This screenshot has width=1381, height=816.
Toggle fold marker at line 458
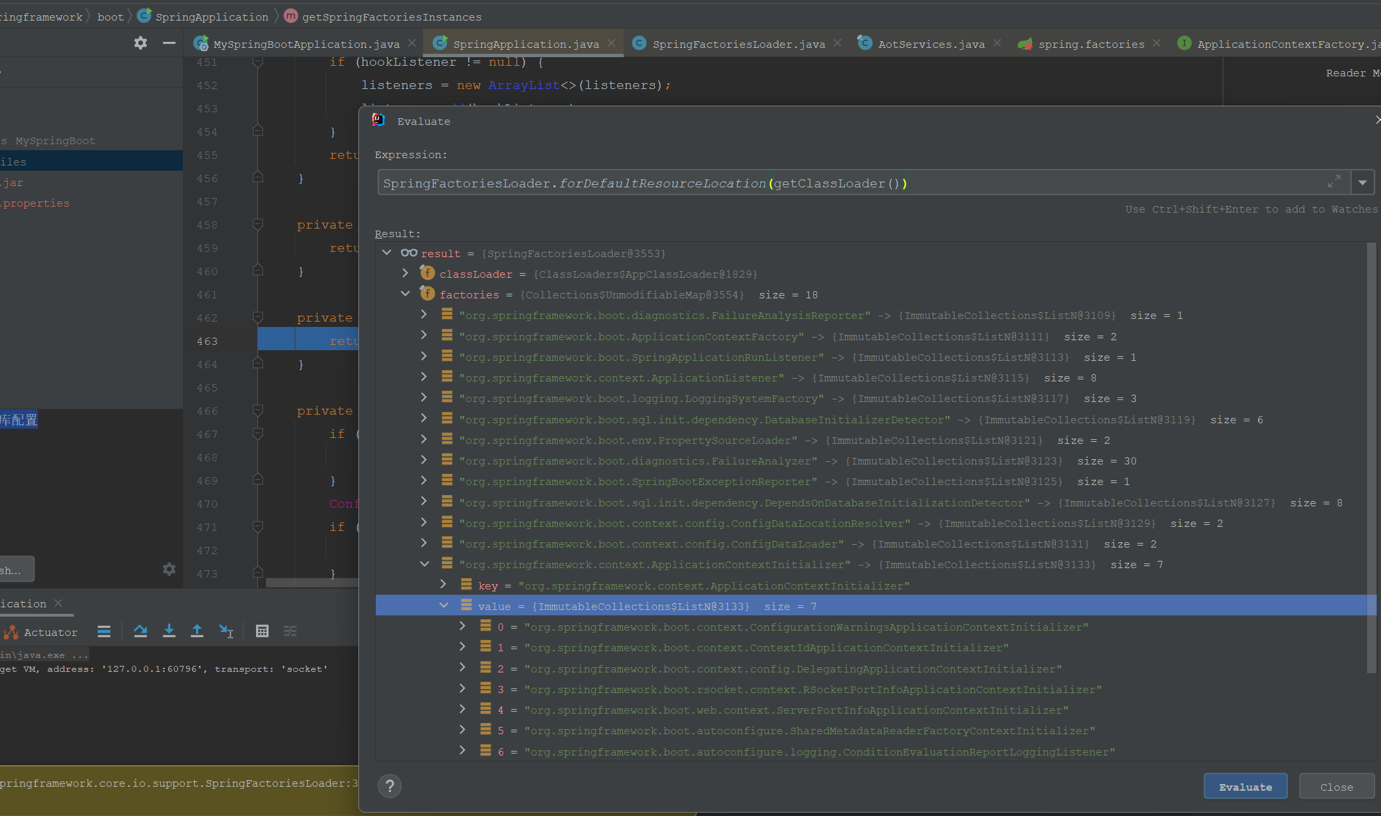click(258, 225)
